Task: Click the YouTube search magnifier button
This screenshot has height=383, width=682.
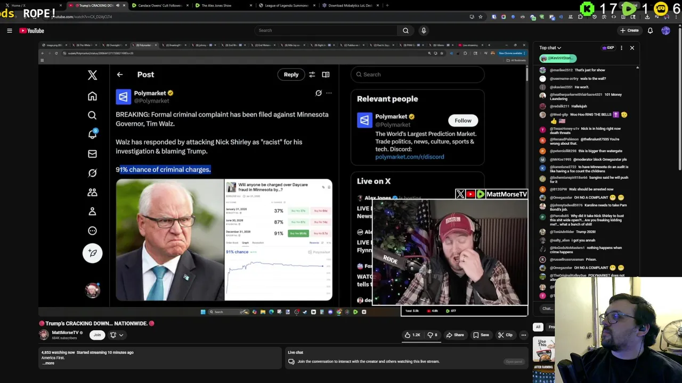Action: click(405, 30)
